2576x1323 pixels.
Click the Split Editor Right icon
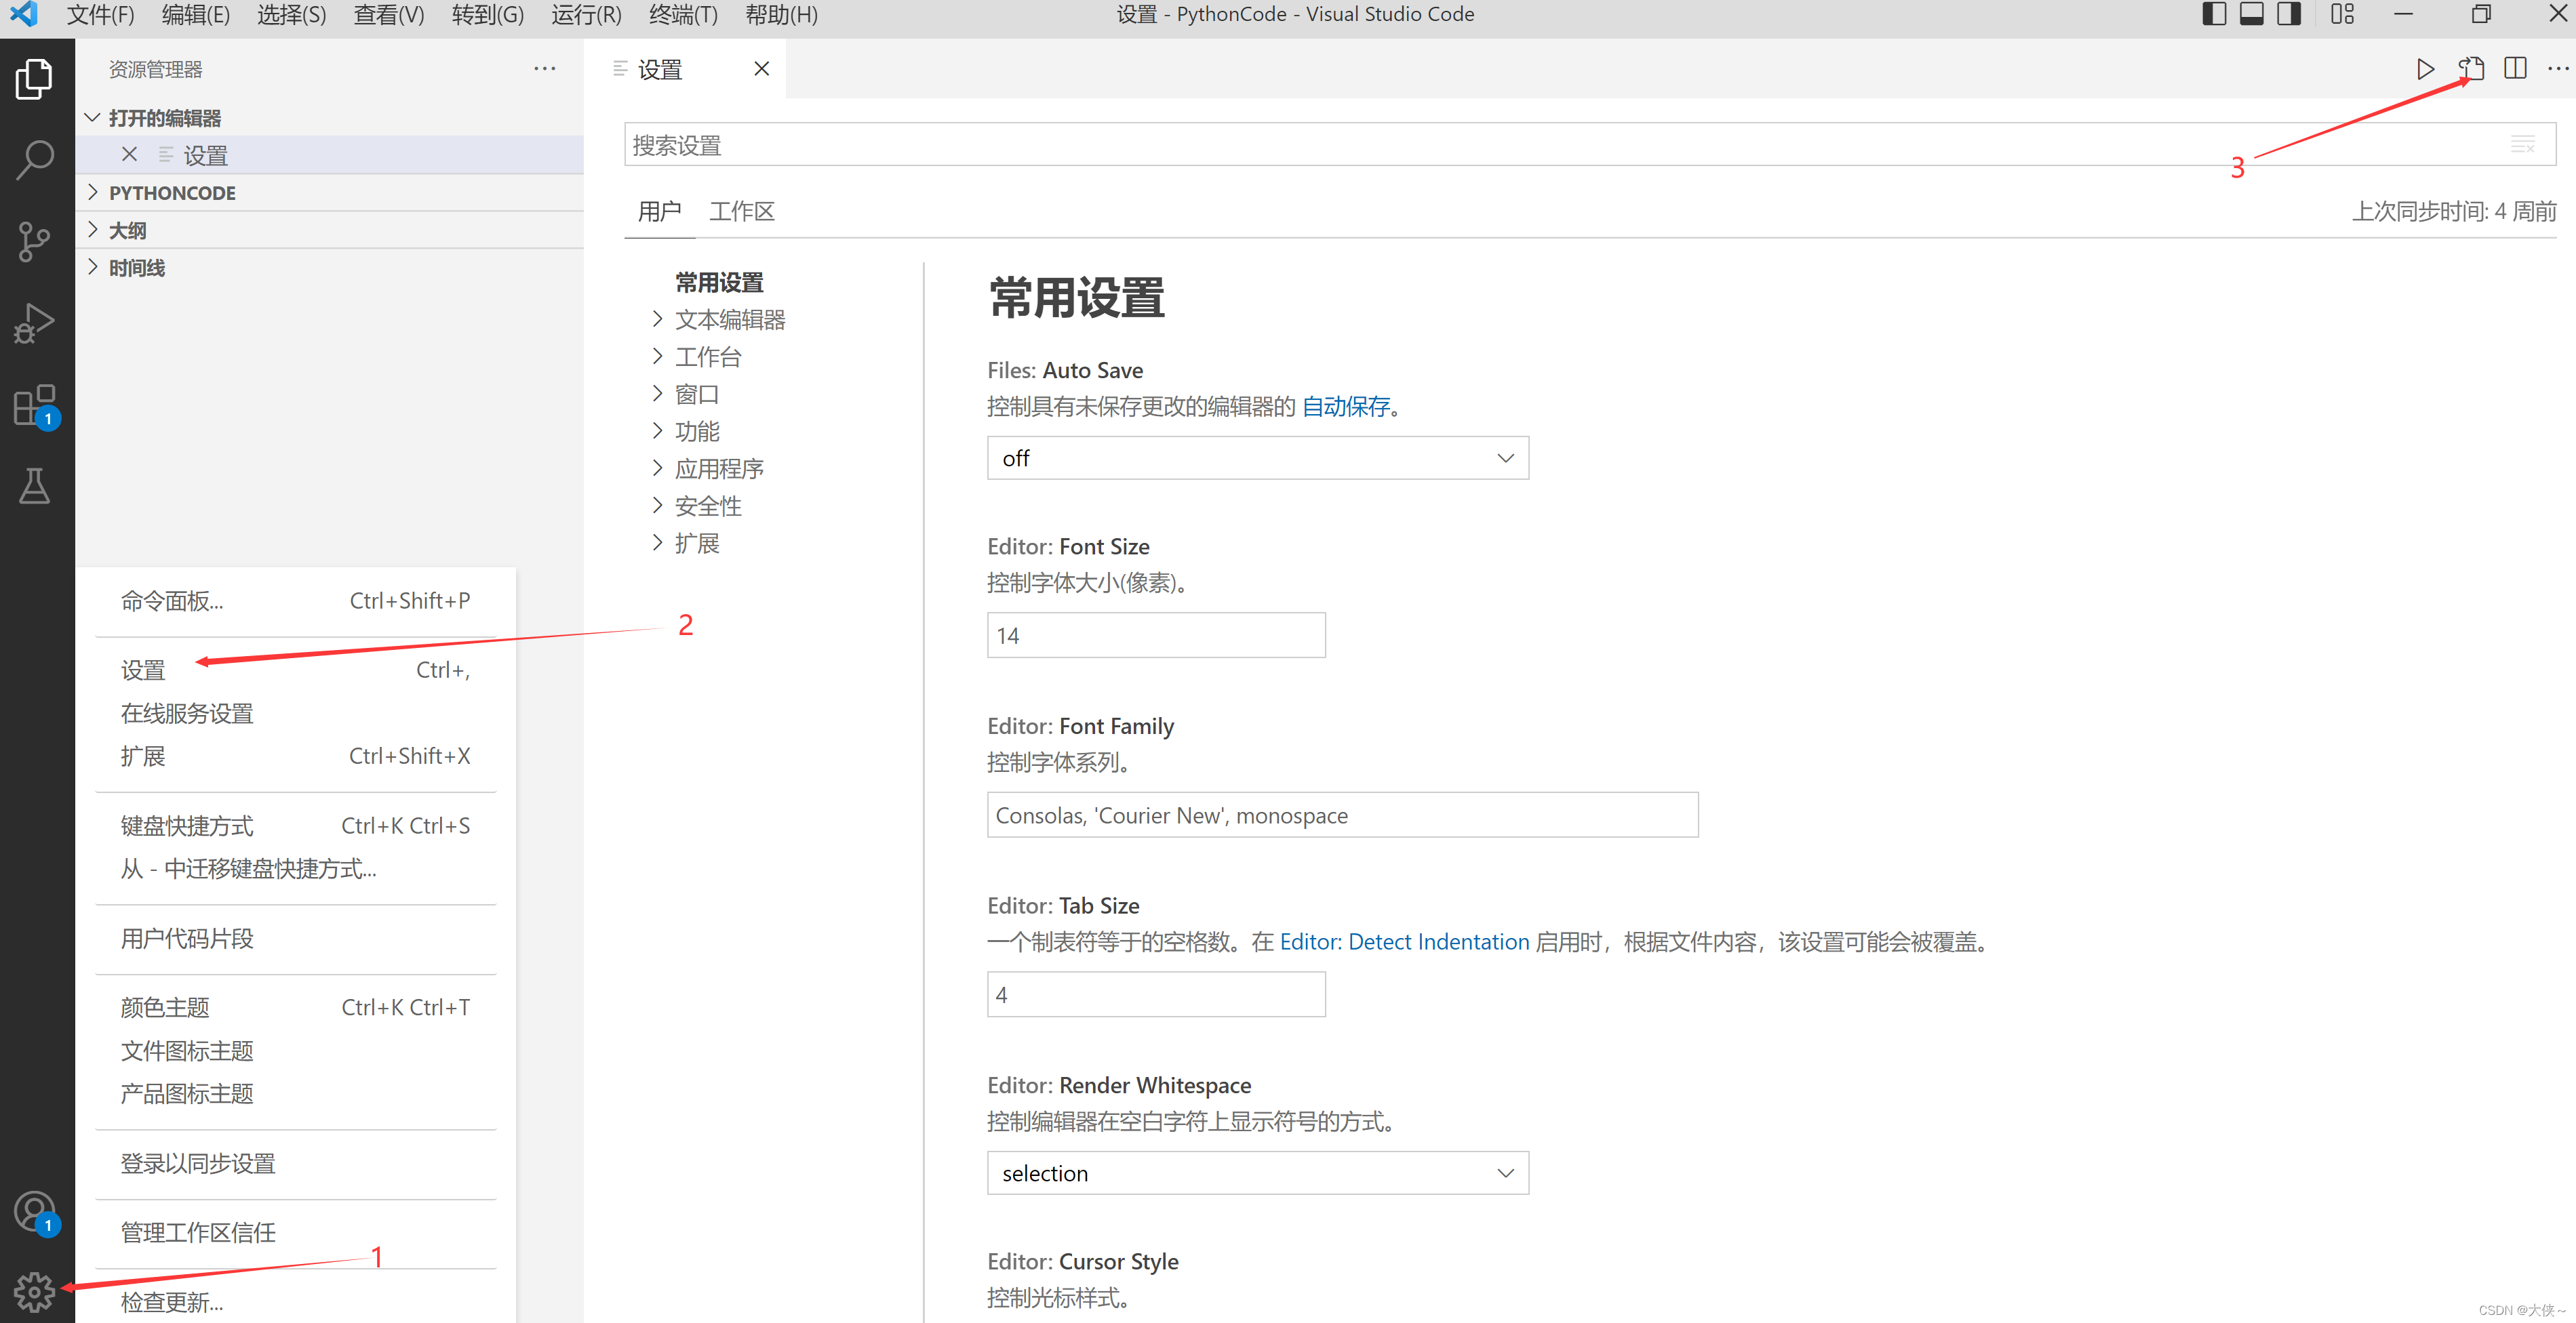point(2514,69)
